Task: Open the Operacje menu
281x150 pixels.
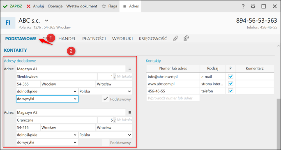Action: click(55, 6)
